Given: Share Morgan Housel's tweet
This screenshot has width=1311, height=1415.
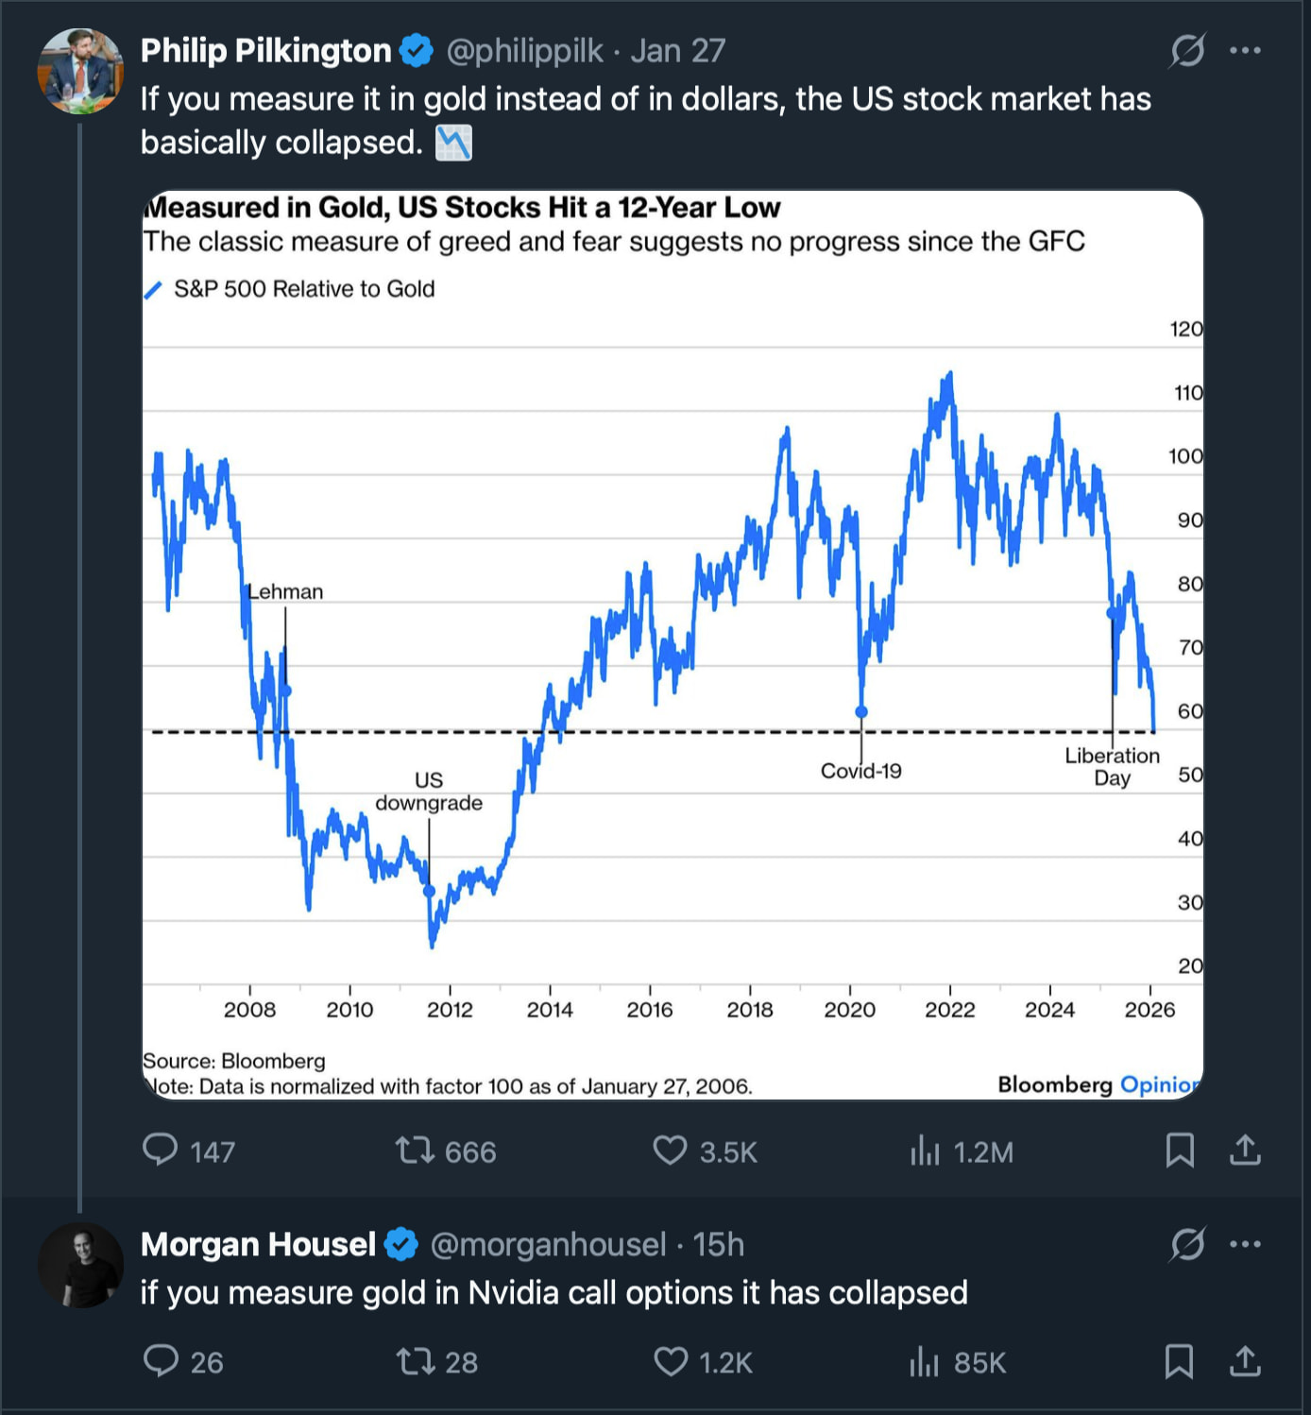Looking at the screenshot, I should [x=1245, y=1361].
